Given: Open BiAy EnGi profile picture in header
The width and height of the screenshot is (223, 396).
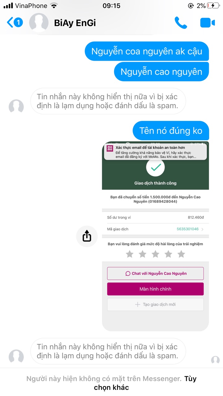Looking at the screenshot, I should (39, 23).
